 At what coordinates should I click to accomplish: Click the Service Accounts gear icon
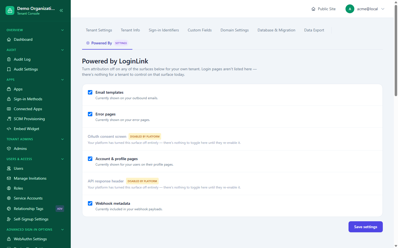(9, 198)
